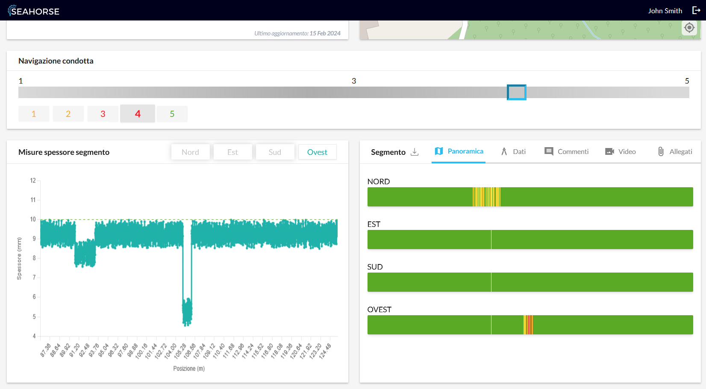Download the segment via the download icon

point(415,152)
